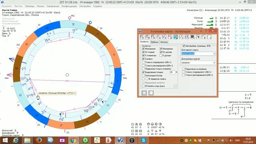Click Цепочки по владению heading
The width and height of the screenshot is (256, 144).
(241, 102)
